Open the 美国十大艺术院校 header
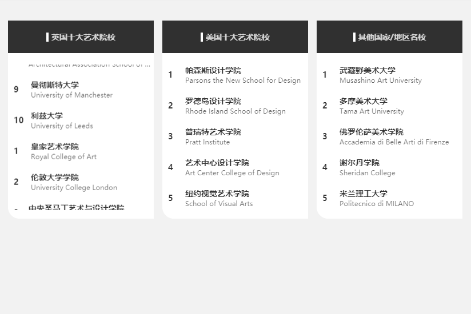Screen dimensions: 471x314 235,37
